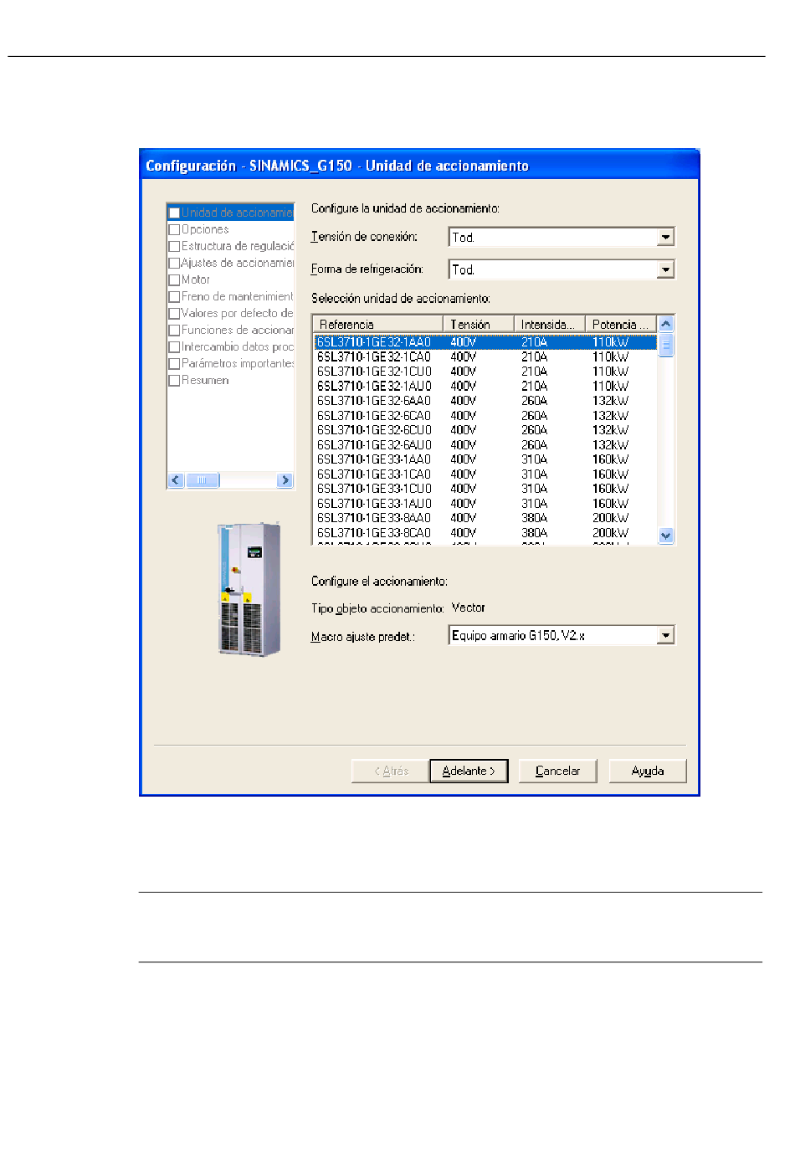The image size is (795, 1169).
Task: Select drive 6SL3710-1GE33-8AA0
Action: coord(485,518)
